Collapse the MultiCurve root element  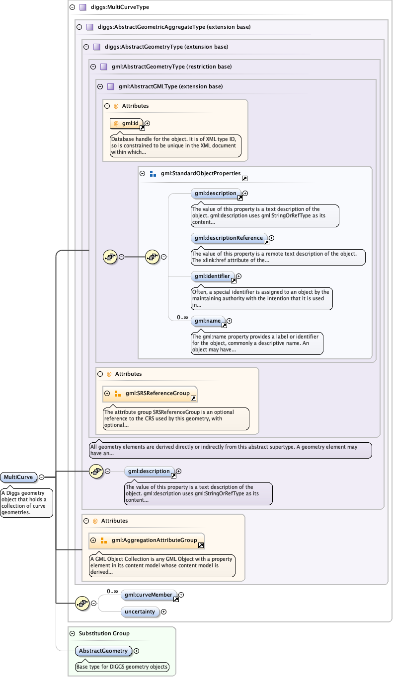pos(42,477)
